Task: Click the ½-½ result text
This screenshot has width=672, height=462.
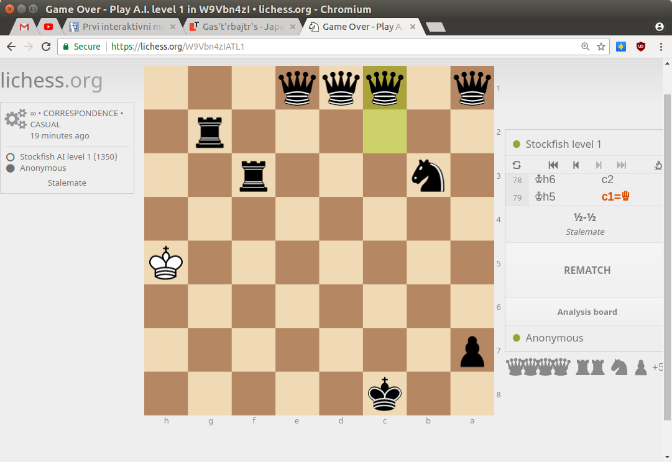Action: tap(585, 217)
